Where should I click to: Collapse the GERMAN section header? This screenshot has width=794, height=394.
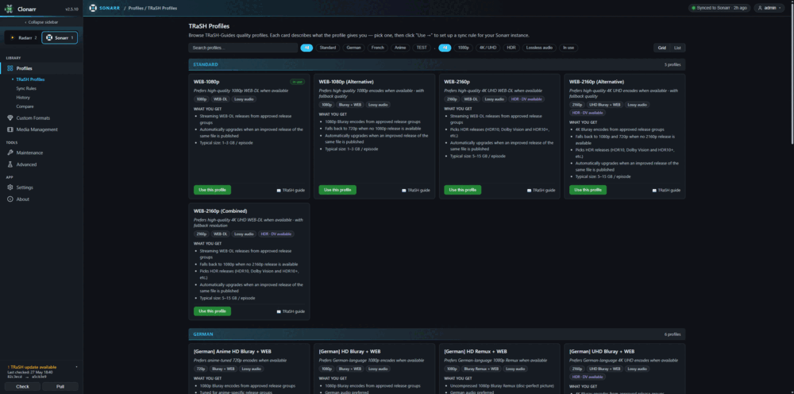(x=437, y=334)
